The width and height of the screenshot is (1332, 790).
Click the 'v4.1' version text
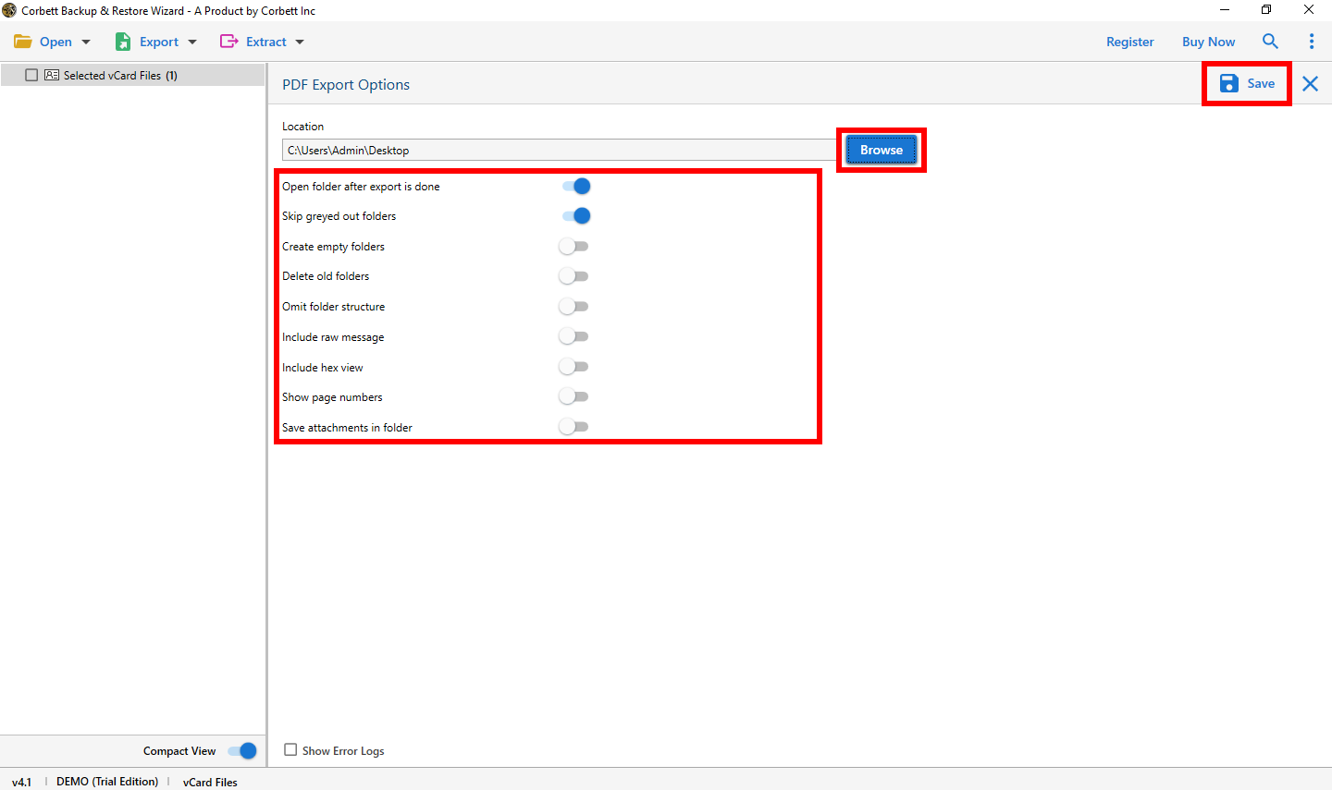point(21,782)
